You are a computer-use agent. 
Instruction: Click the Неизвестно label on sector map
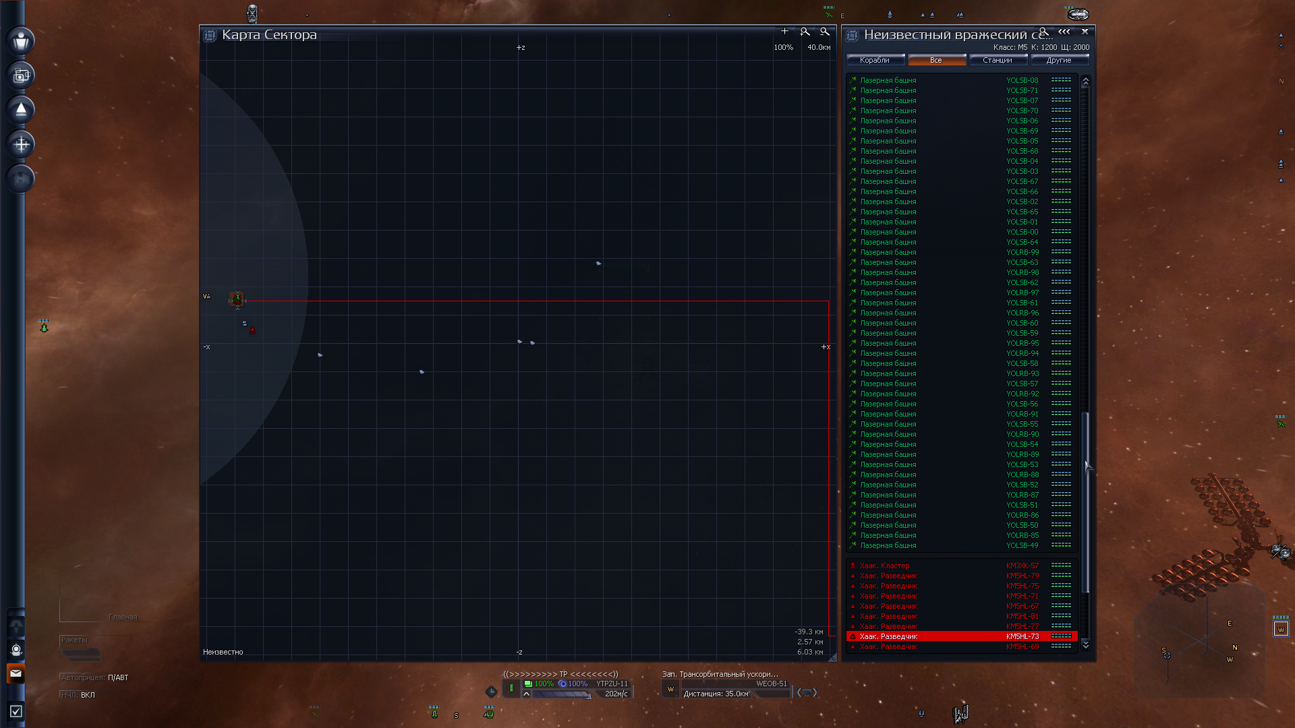tap(223, 652)
